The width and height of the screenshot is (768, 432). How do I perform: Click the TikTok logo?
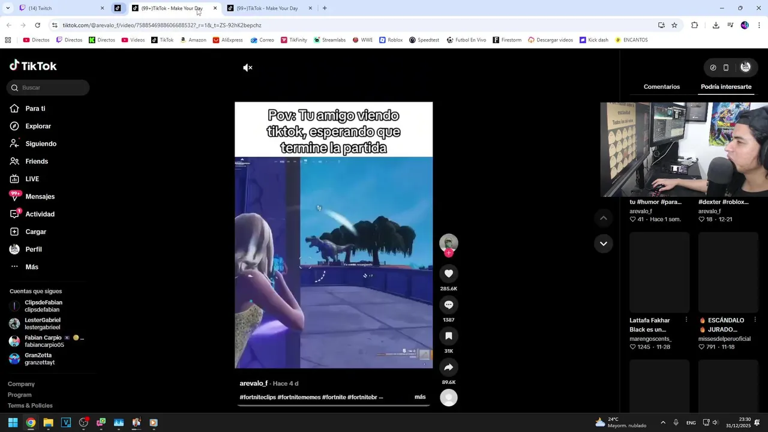coord(33,66)
